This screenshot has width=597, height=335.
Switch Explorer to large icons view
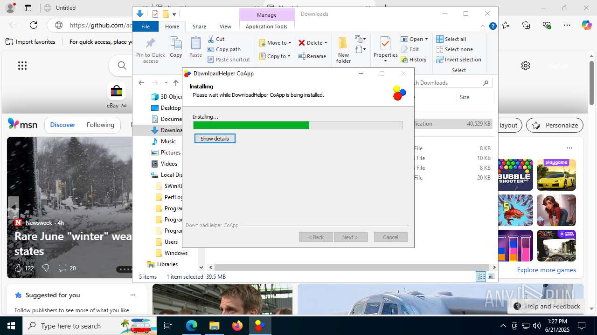point(491,276)
